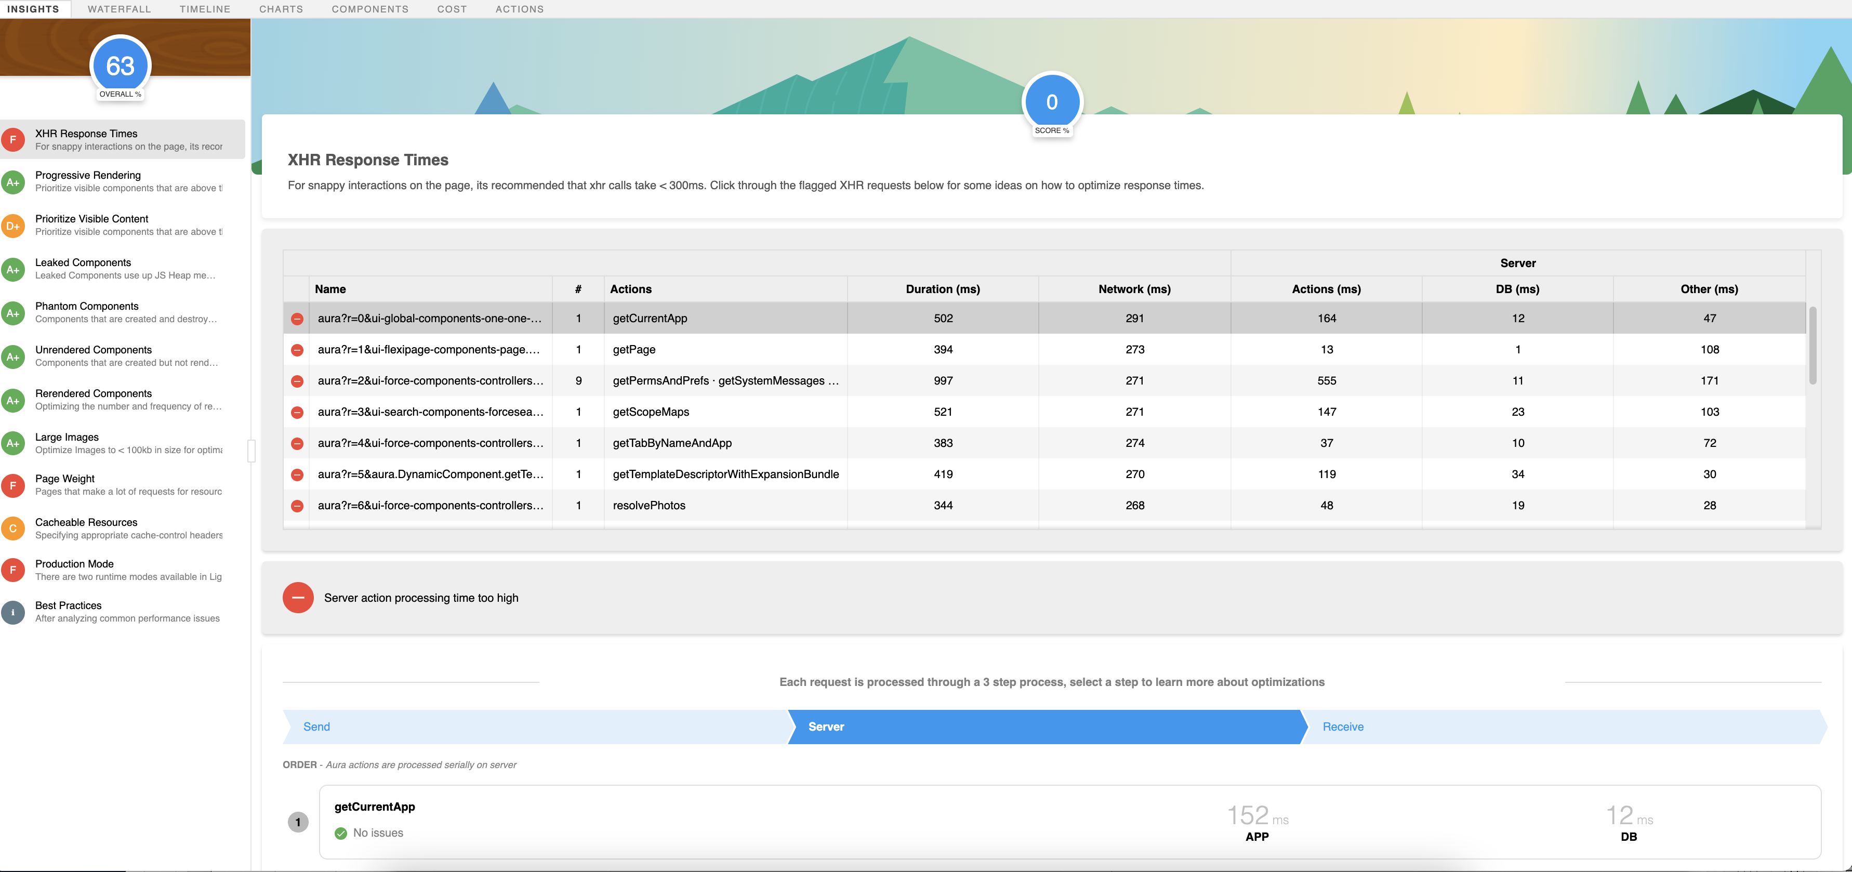Screen dimensions: 1852x872
Task: Click the Best Practices info icon
Action: [14, 612]
